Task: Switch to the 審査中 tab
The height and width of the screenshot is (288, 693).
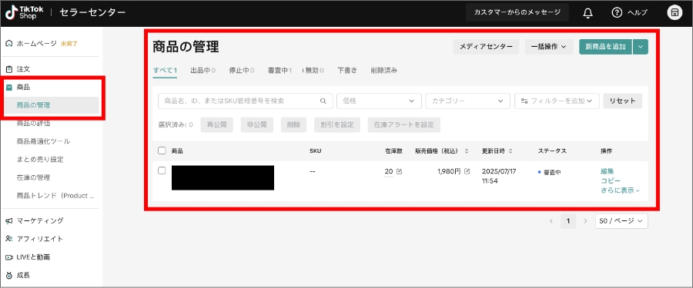Action: pyautogui.click(x=280, y=70)
